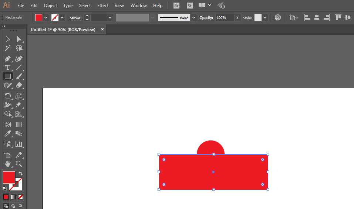Click the red Fill swatch in toolbox

tap(9, 178)
